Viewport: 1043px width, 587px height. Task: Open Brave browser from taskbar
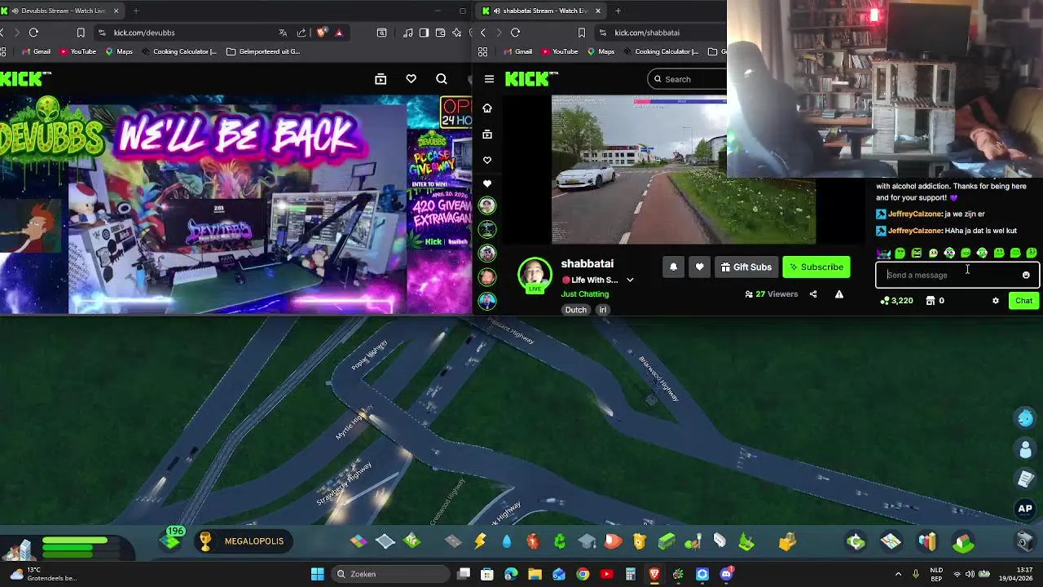pyautogui.click(x=654, y=574)
